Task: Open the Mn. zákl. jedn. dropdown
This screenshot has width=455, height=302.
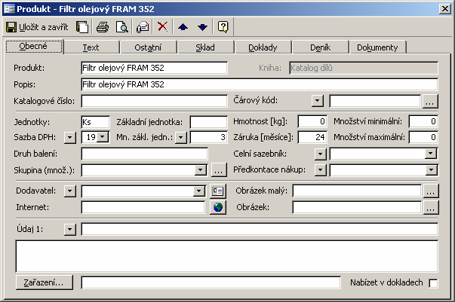Action: click(181, 138)
